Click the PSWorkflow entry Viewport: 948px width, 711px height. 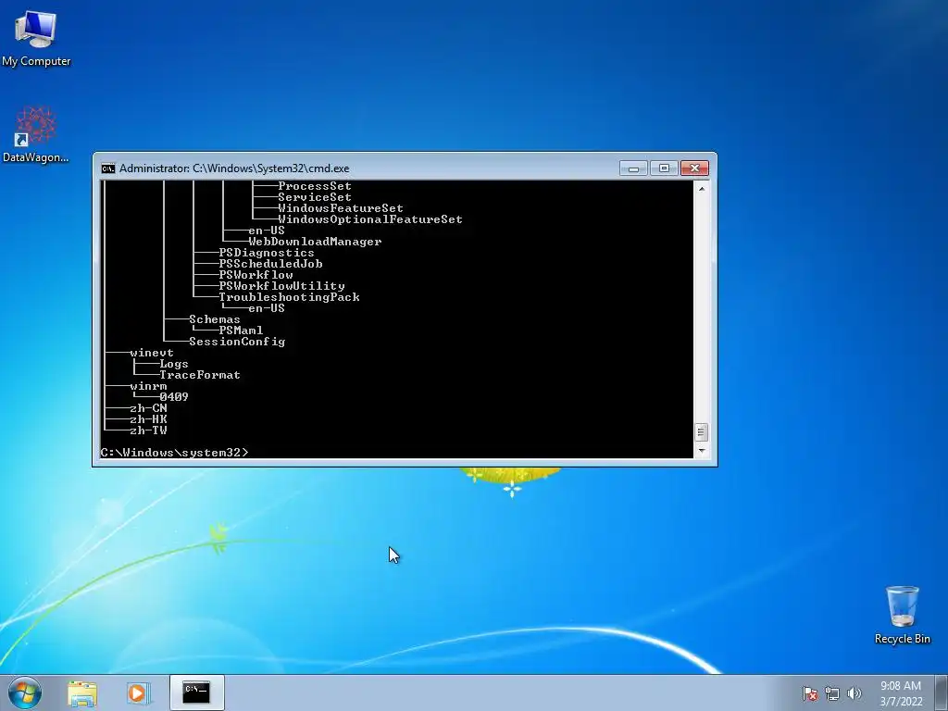click(256, 275)
